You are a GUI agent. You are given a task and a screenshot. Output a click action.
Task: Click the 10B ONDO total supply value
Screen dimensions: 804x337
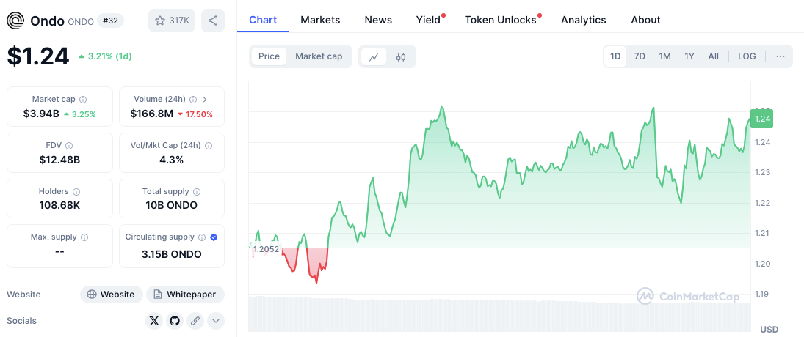[x=171, y=206]
